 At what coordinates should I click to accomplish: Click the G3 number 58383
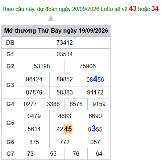coord(65,92)
